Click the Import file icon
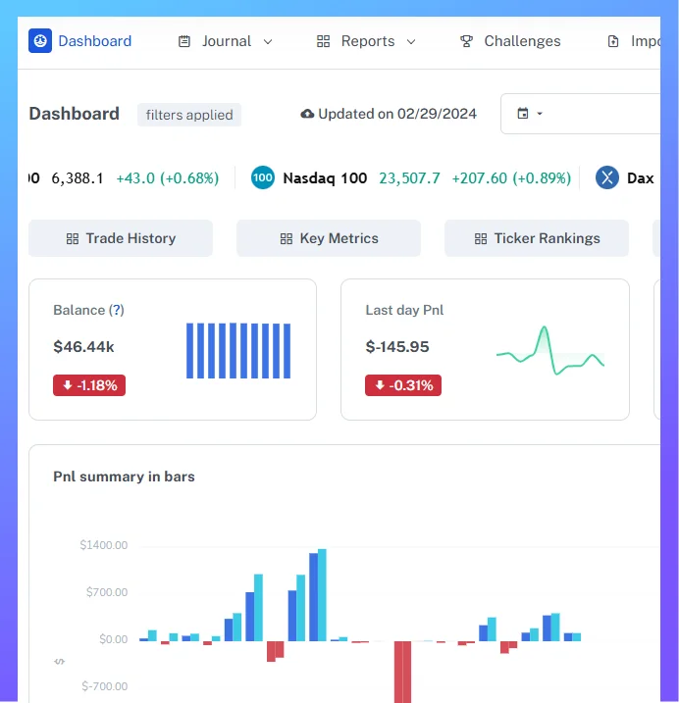The image size is (679, 703). tap(613, 41)
